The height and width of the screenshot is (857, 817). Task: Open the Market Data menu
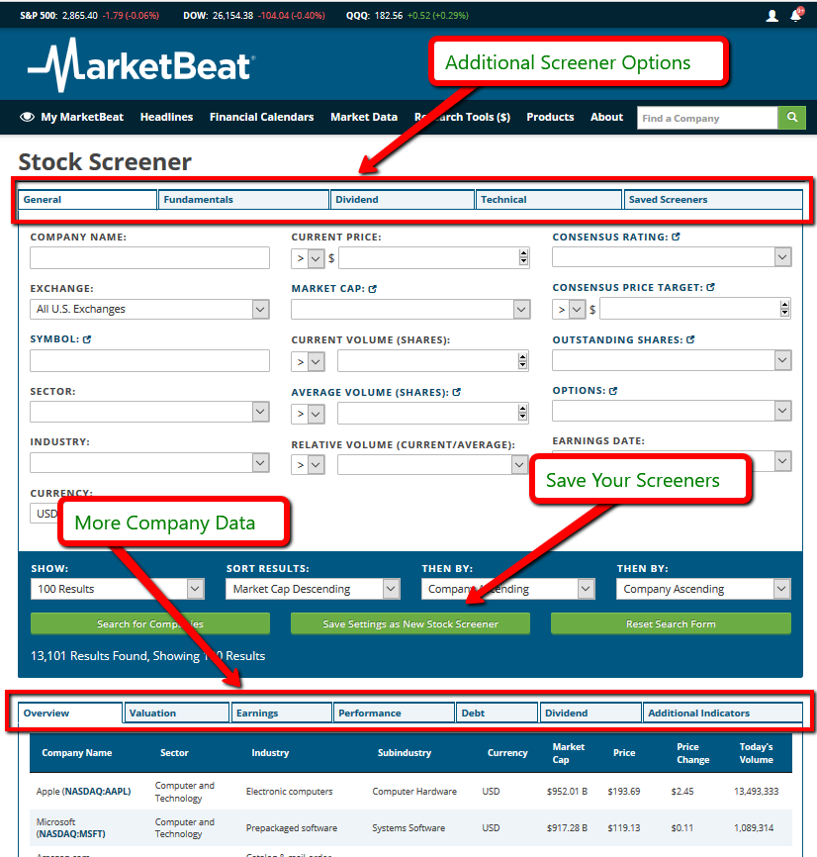(x=364, y=117)
